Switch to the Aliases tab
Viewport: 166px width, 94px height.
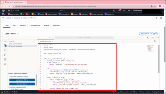coord(47,25)
